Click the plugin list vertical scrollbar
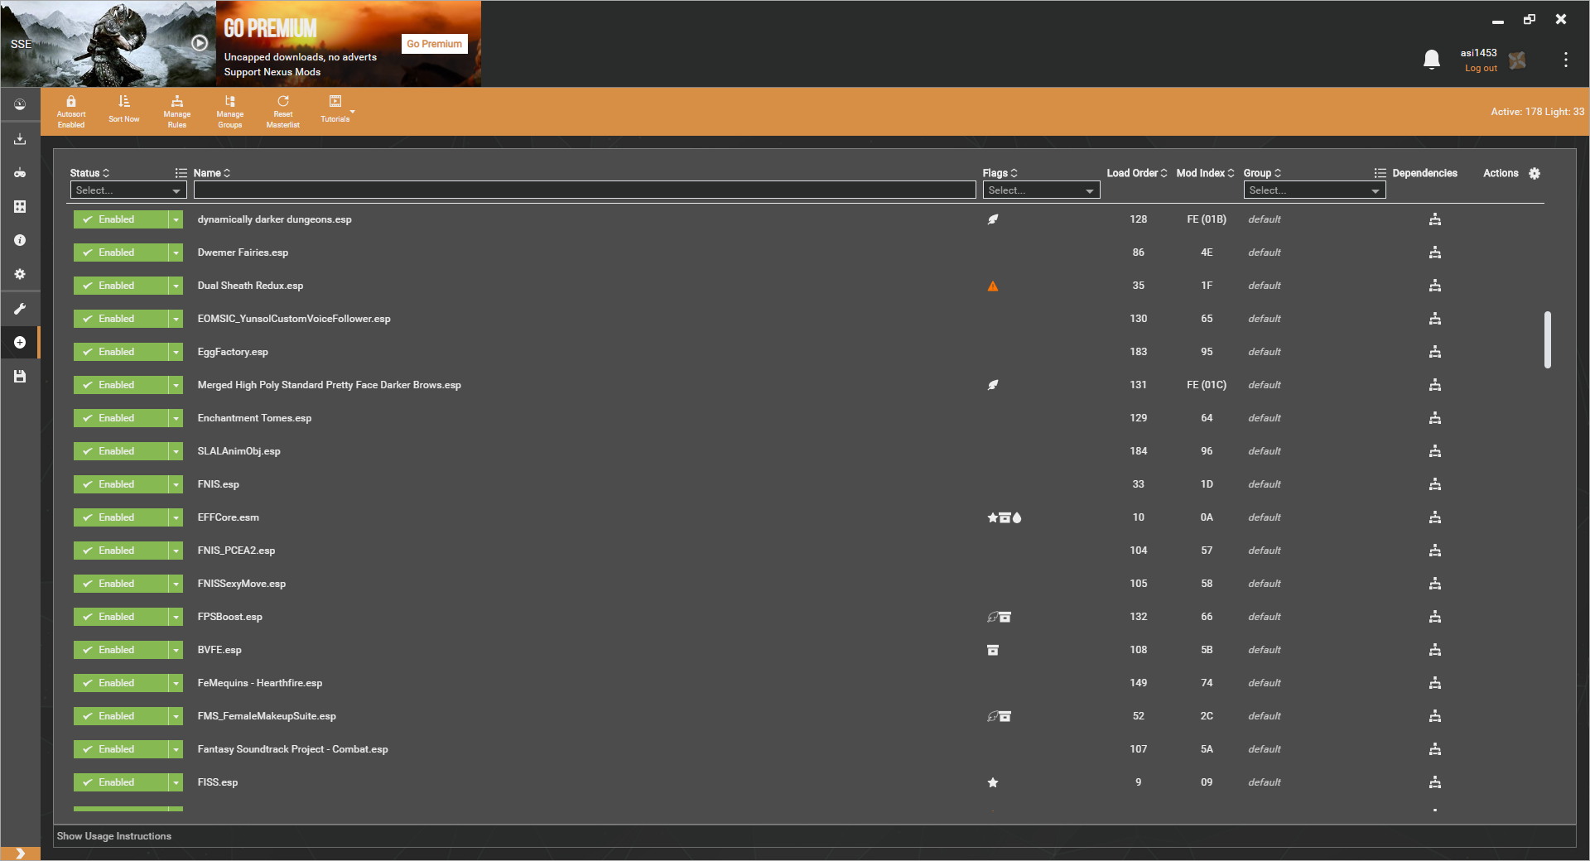Image resolution: width=1590 pixels, height=861 pixels. [x=1547, y=339]
